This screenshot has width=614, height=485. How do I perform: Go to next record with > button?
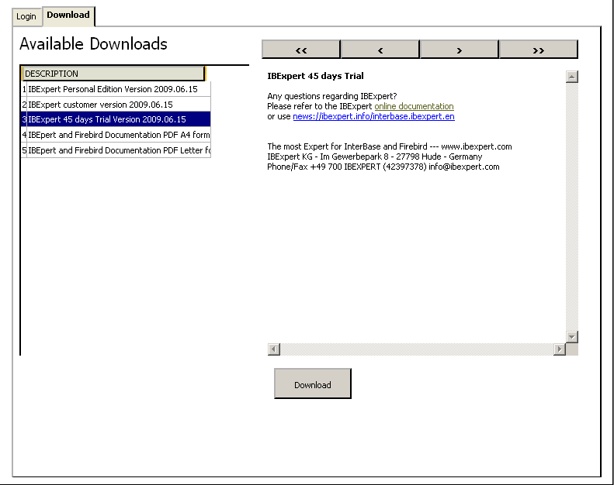point(460,50)
